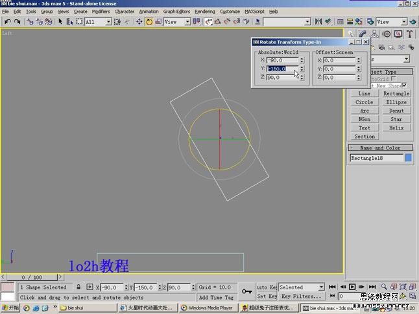Viewport: 419px width, 314px height.
Task: Click the Helix shape button
Action: [396, 128]
